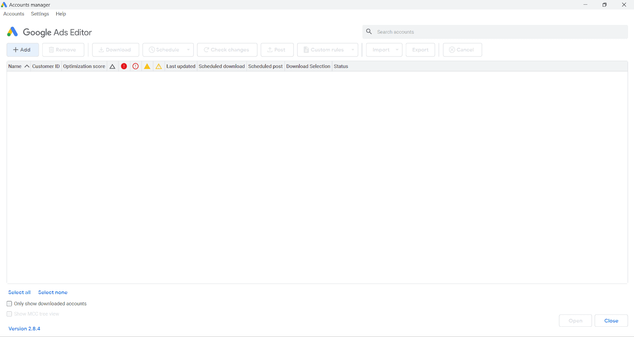Click the Select all link
The image size is (634, 337).
click(x=19, y=292)
